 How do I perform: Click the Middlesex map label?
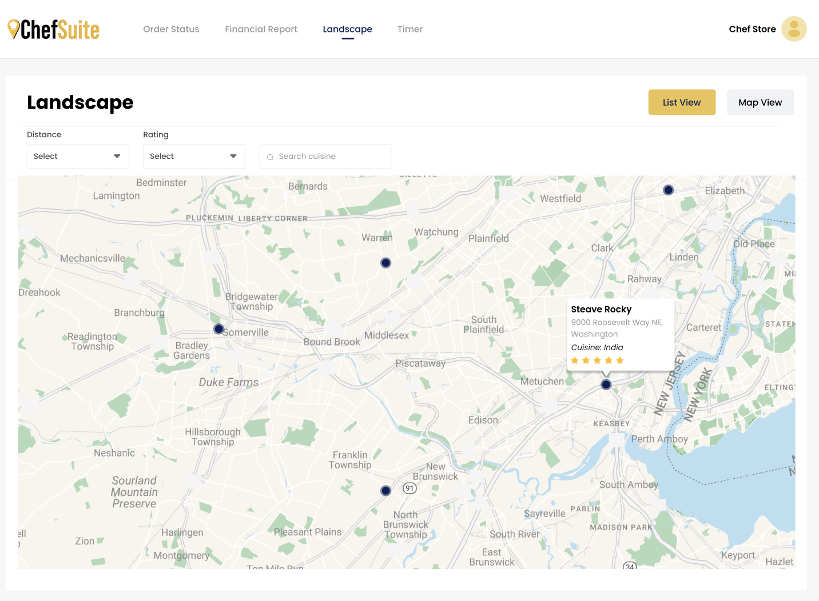(387, 335)
